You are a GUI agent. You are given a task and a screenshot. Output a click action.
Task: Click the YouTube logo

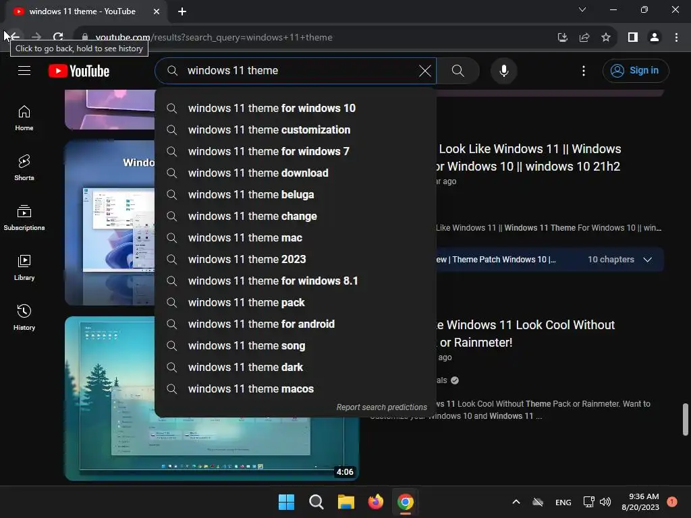pos(79,71)
